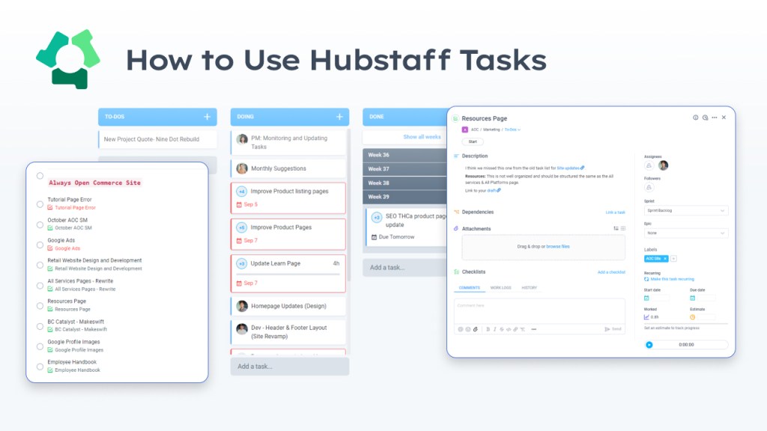The width and height of the screenshot is (767, 431).
Task: Click the plus icon on TO-DOS column
Action: 207,117
